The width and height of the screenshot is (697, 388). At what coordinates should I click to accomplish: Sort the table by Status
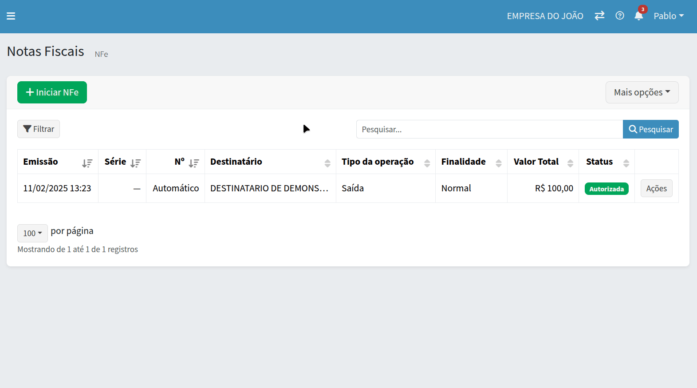pos(626,163)
